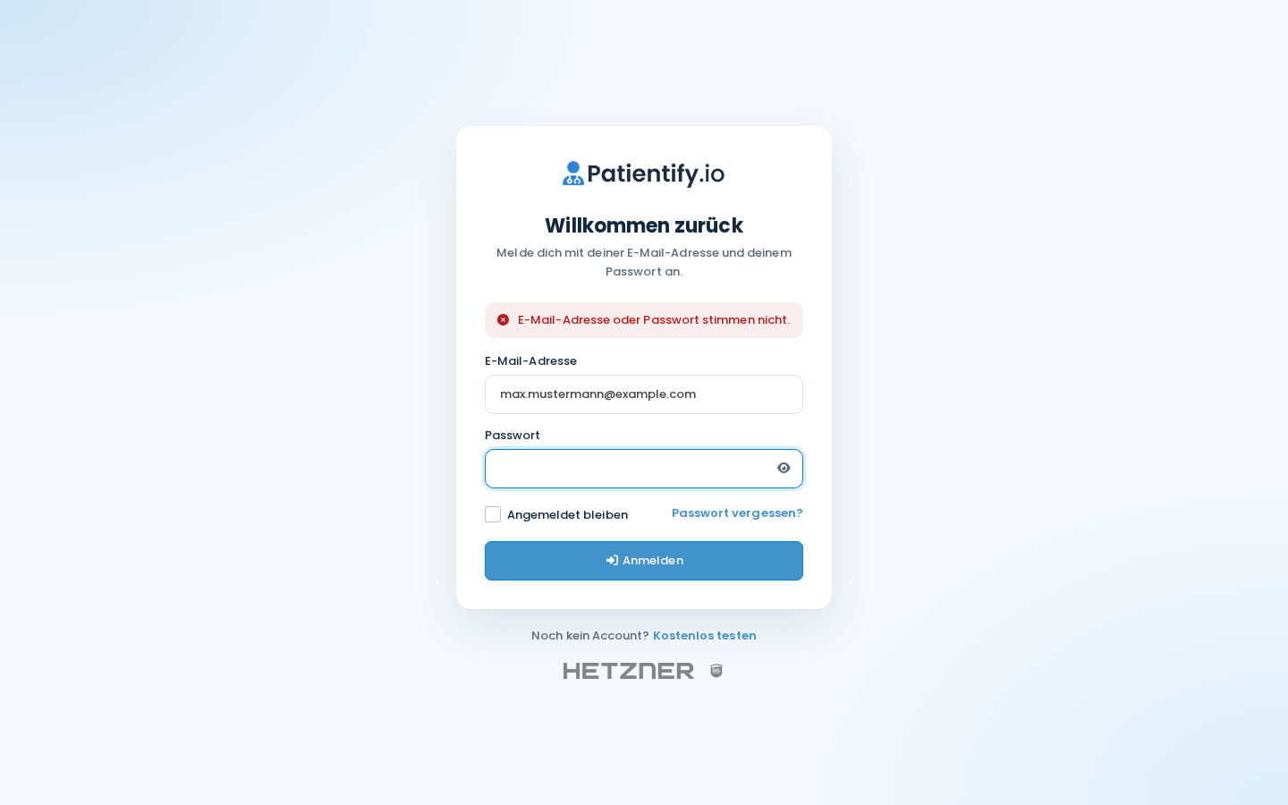Open the Passwort vergessen? link
Screen dimensions: 1288x805
(737, 513)
